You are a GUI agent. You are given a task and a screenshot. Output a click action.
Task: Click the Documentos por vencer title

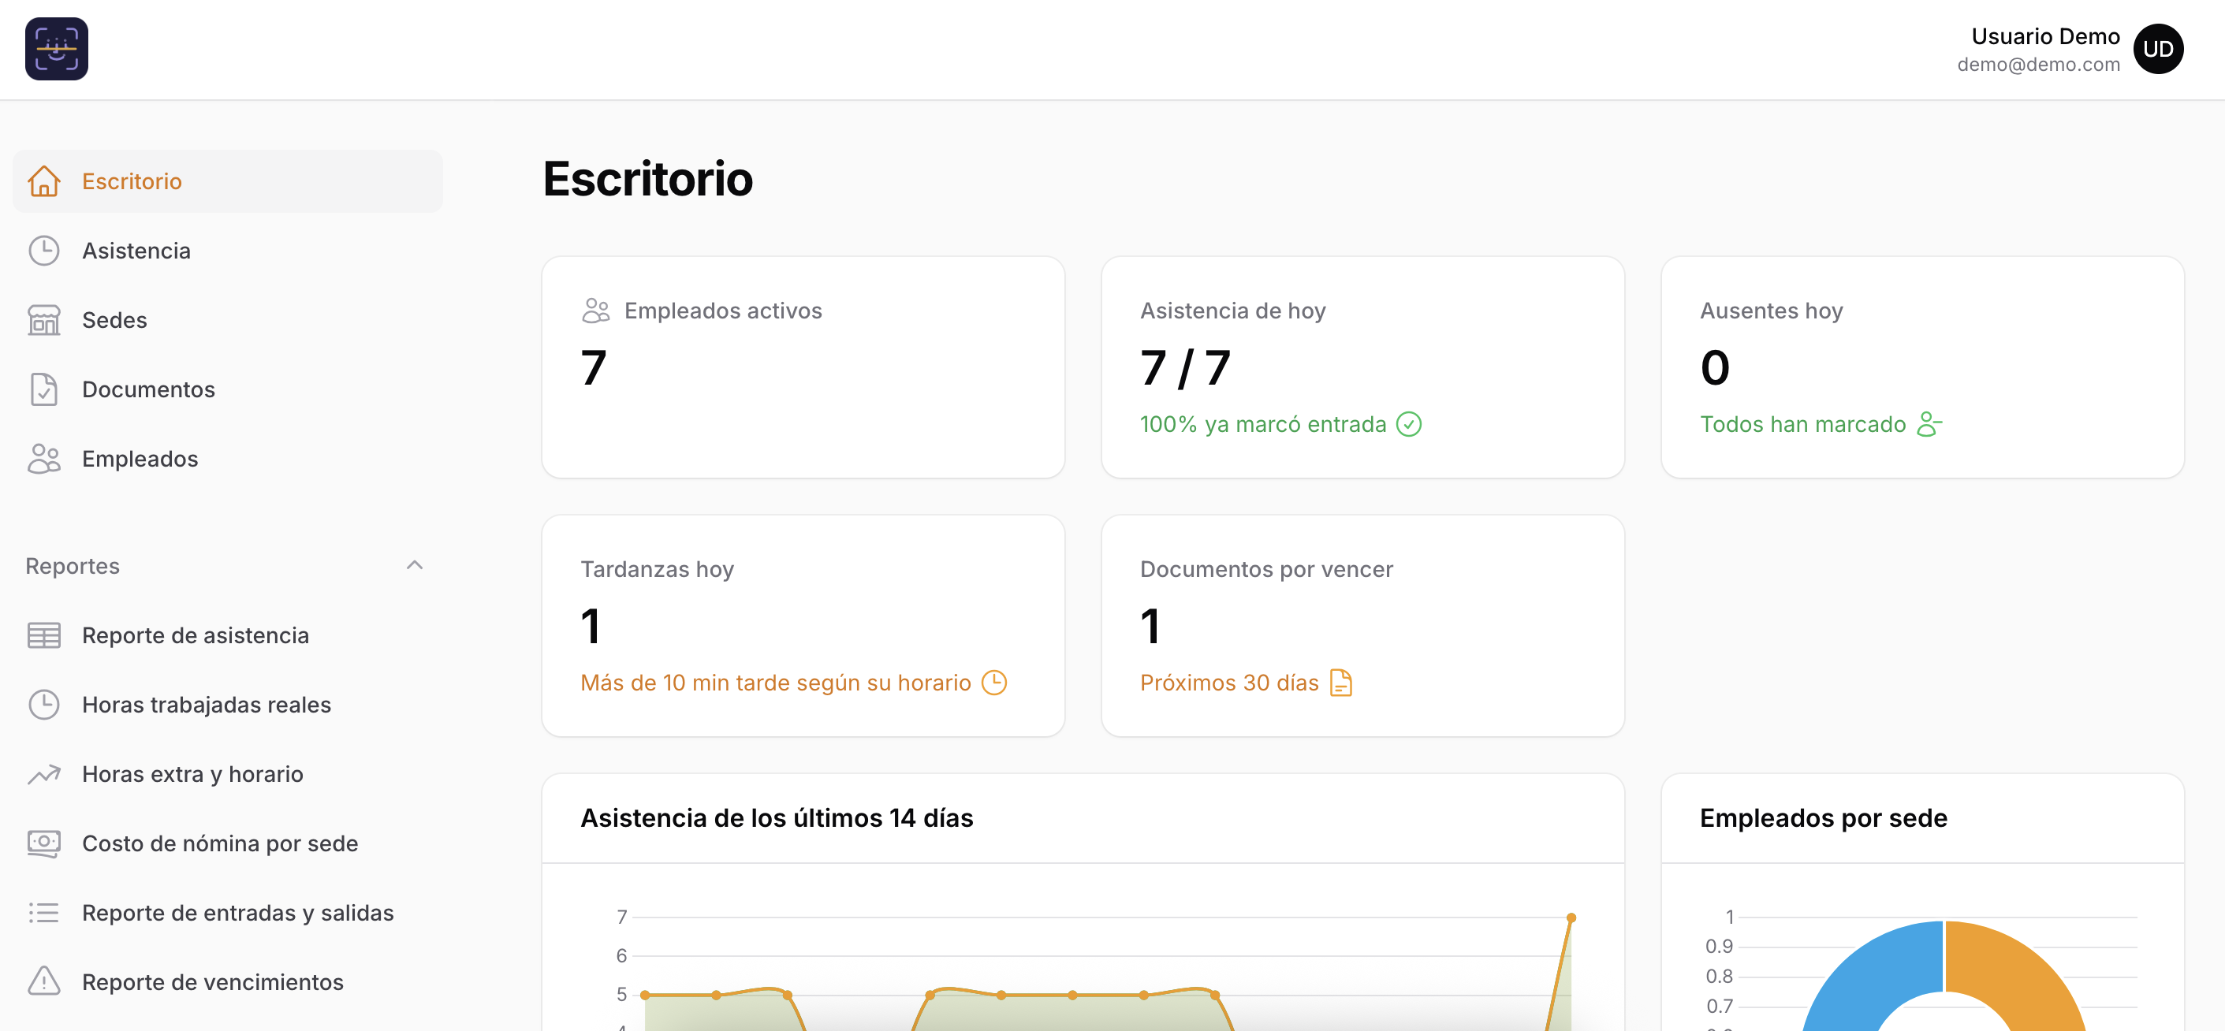1266,569
